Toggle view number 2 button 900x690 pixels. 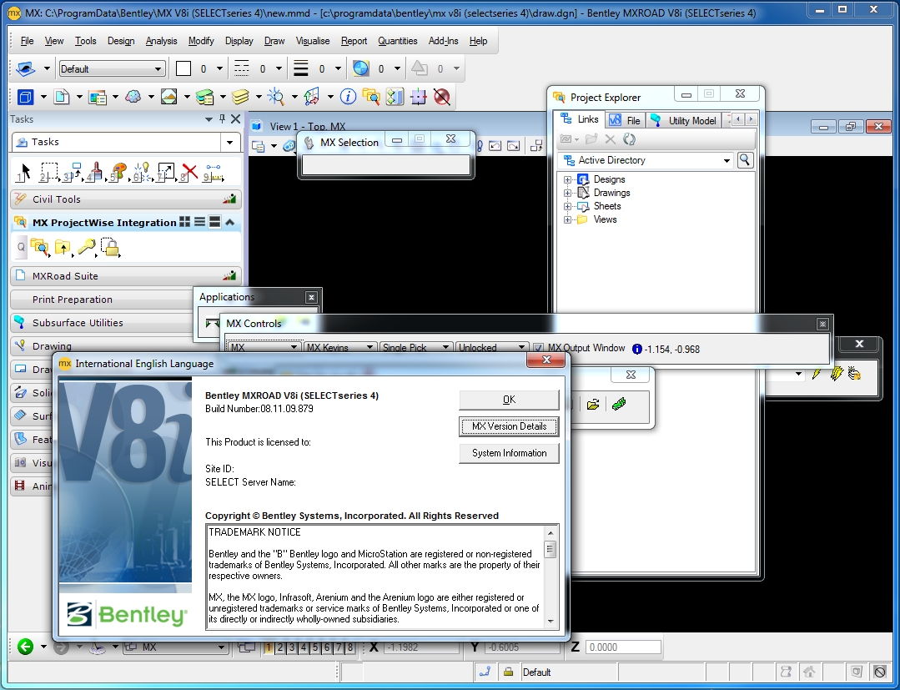(280, 647)
